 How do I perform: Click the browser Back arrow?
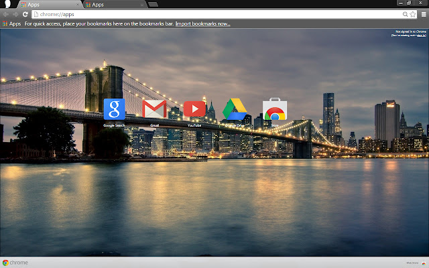6,14
